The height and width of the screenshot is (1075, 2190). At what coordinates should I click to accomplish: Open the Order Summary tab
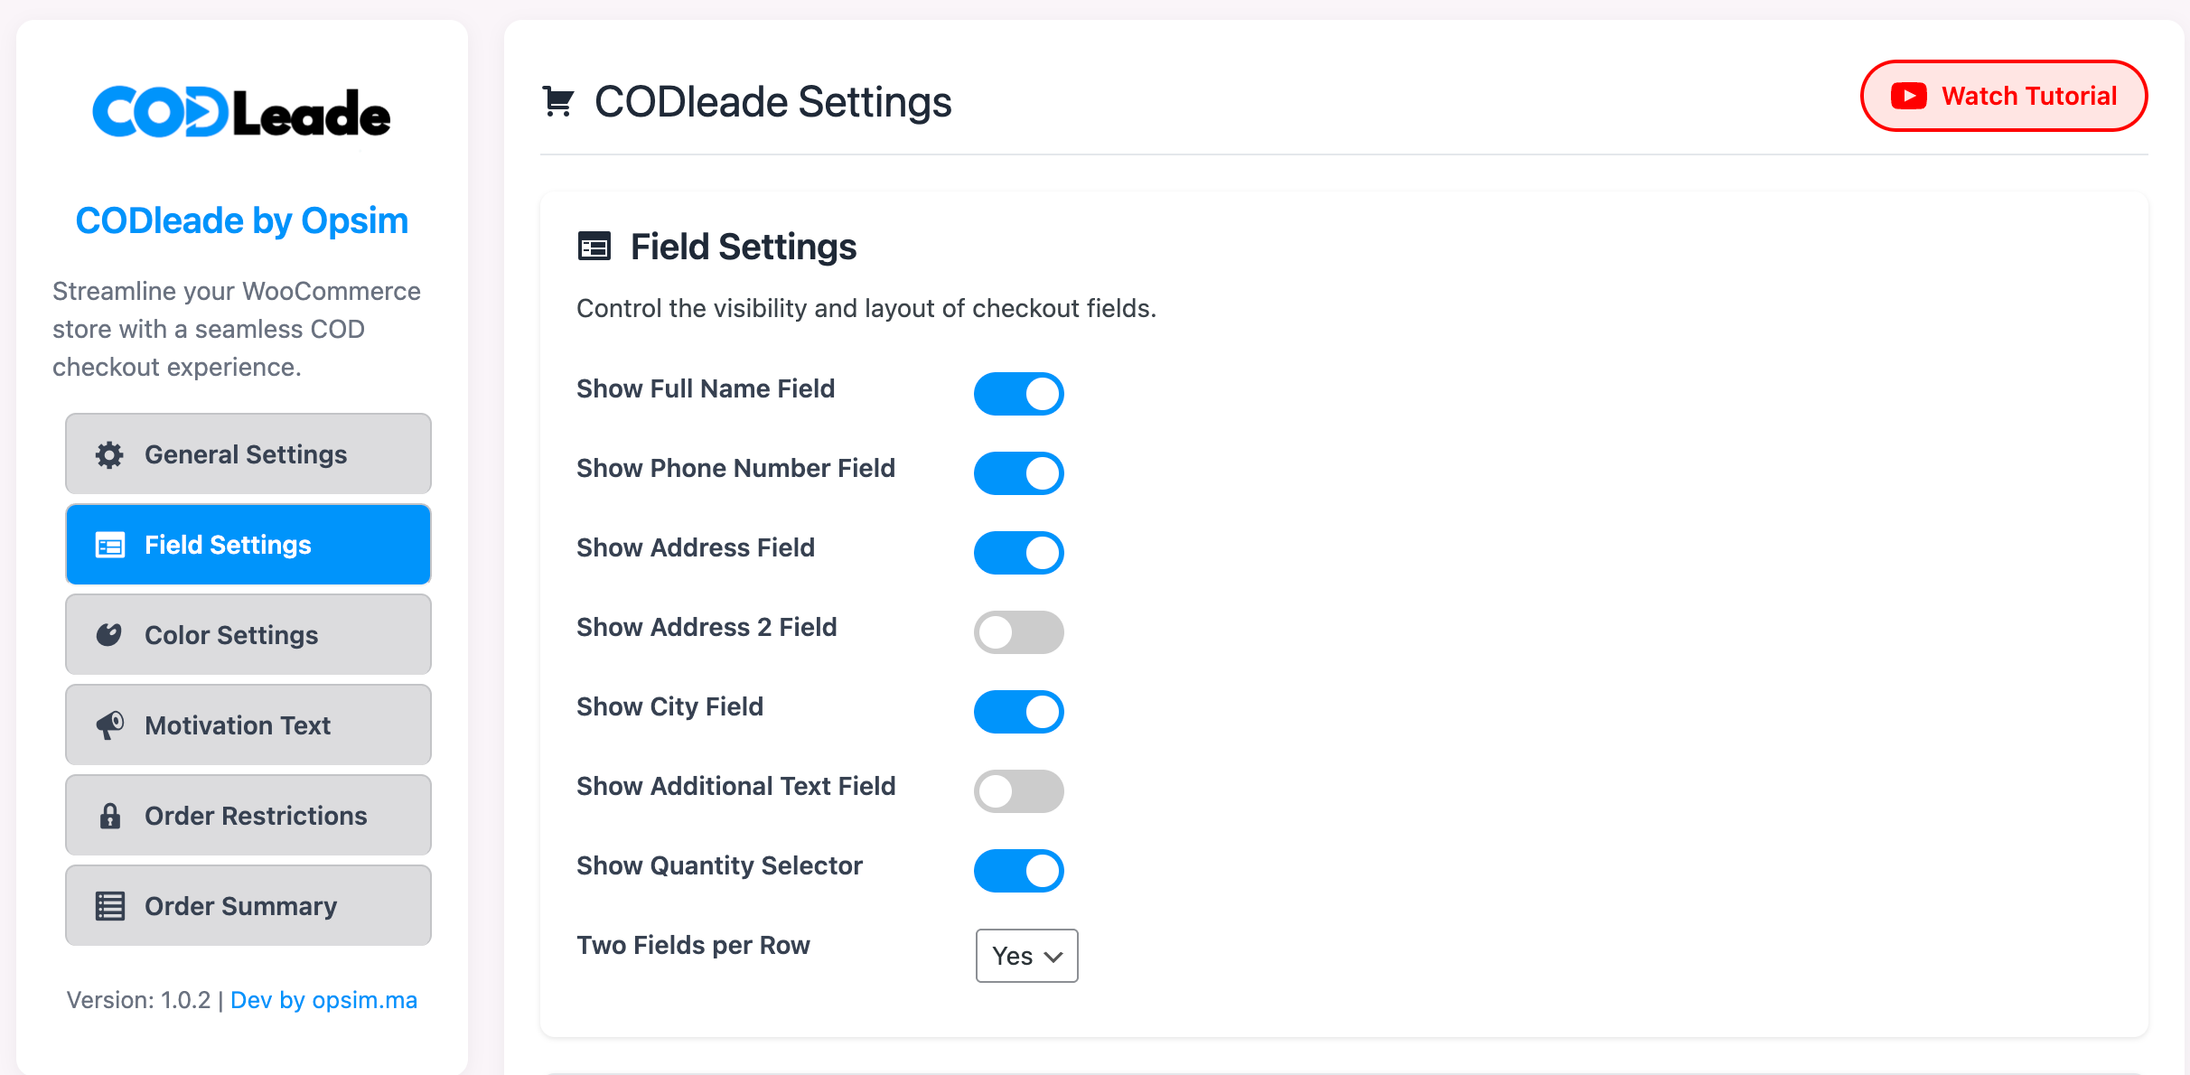click(x=248, y=905)
